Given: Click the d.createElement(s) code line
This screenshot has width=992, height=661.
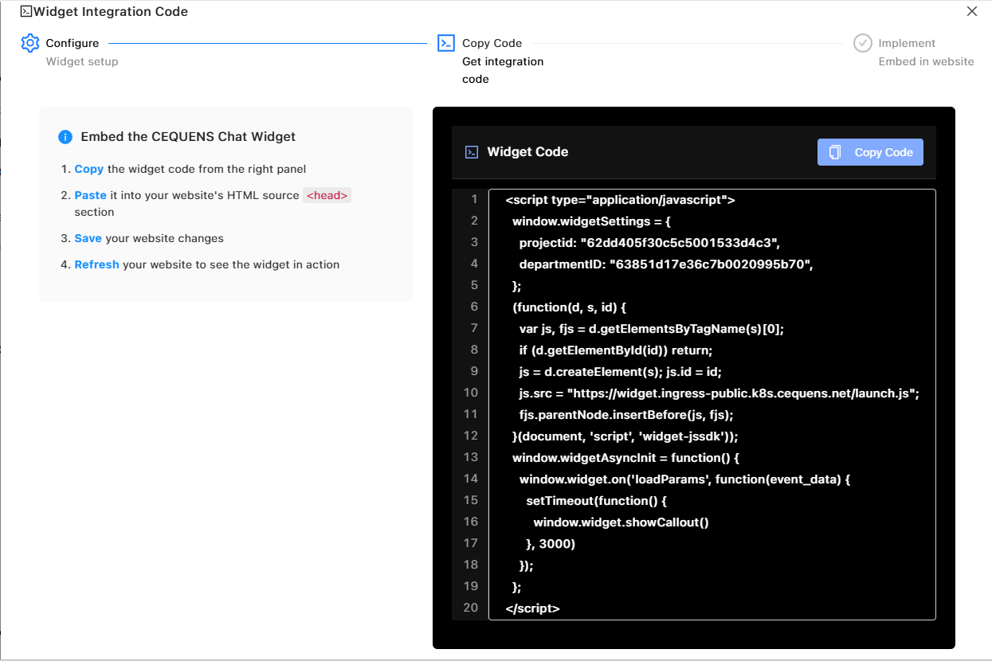Looking at the screenshot, I should pos(621,372).
